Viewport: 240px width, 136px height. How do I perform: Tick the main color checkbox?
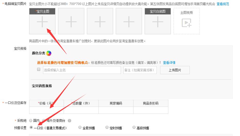click(39, 69)
